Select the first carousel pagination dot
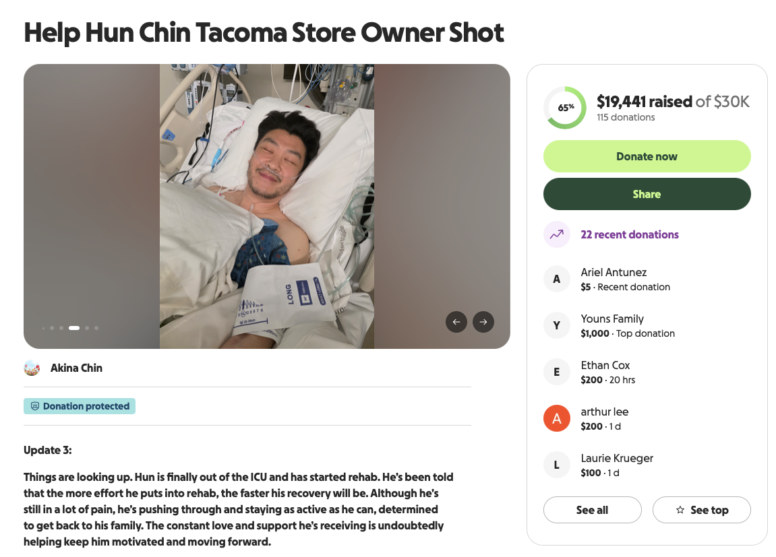Image resolution: width=776 pixels, height=557 pixels. pyautogui.click(x=44, y=328)
